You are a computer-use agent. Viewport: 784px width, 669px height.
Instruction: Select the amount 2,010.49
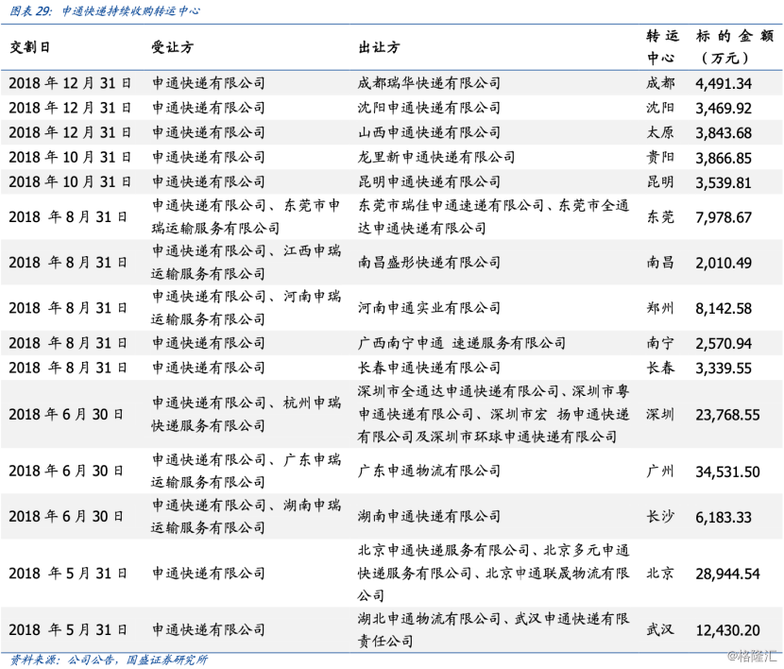pyautogui.click(x=724, y=263)
